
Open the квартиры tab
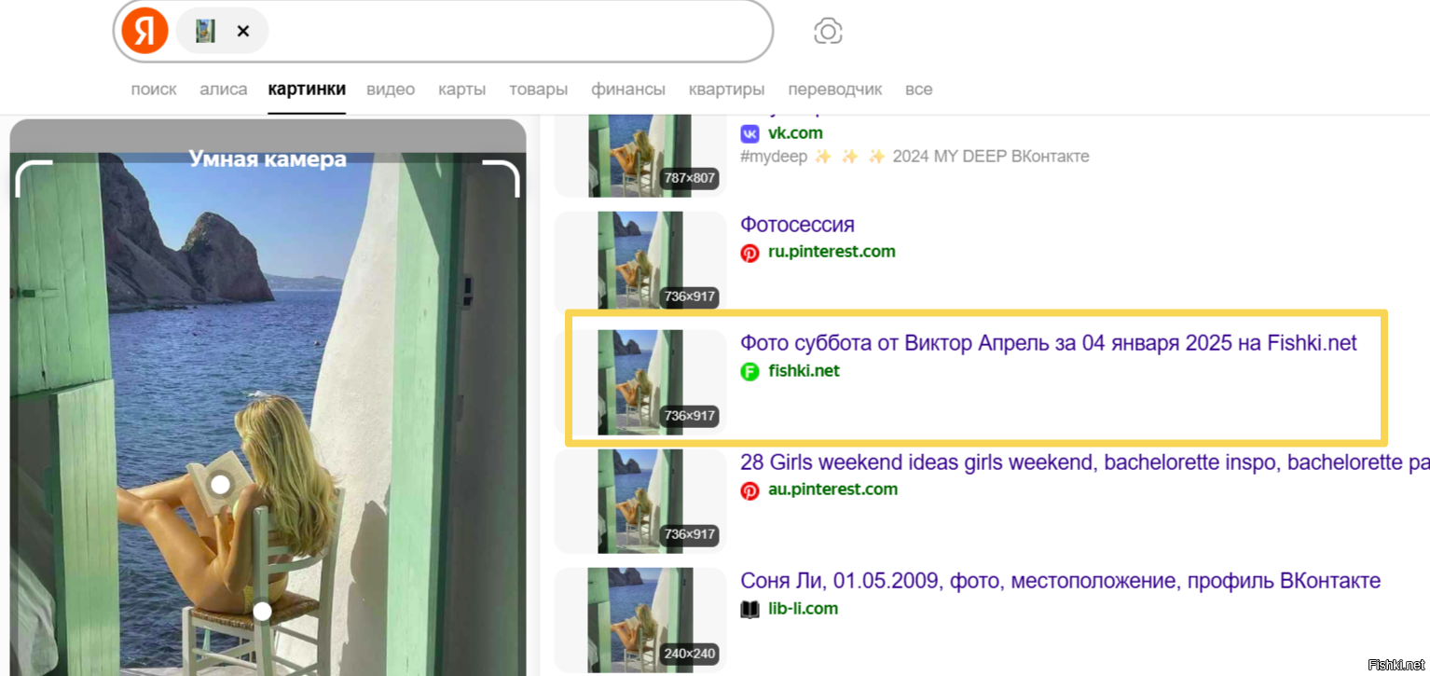pos(726,90)
